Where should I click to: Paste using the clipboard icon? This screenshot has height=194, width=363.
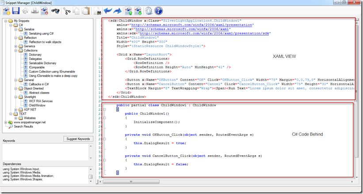[x=85, y=11]
